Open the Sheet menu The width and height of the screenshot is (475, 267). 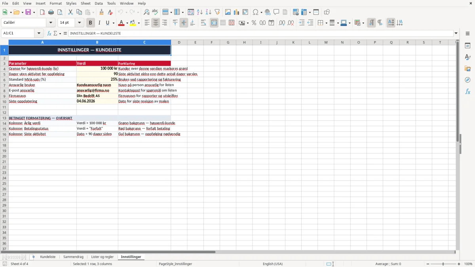pos(85,3)
